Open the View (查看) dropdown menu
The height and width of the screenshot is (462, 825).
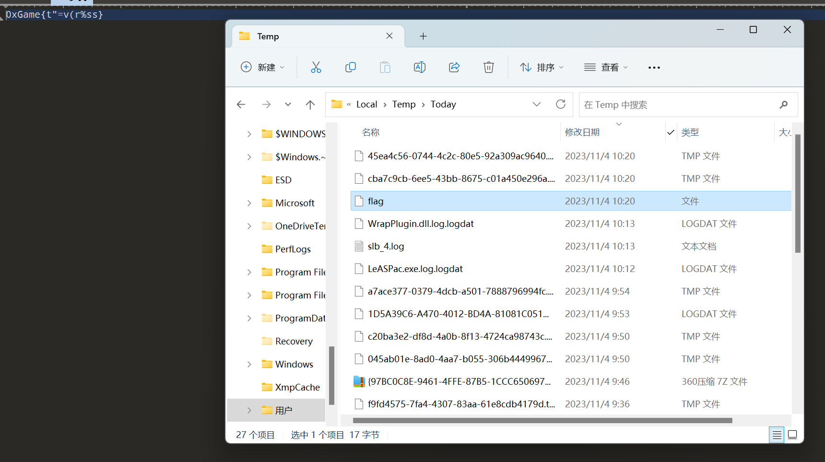pyautogui.click(x=606, y=67)
